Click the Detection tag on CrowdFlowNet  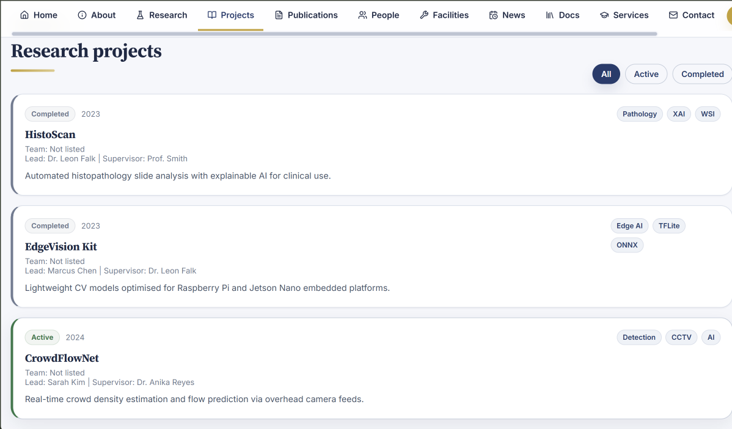pyautogui.click(x=639, y=337)
